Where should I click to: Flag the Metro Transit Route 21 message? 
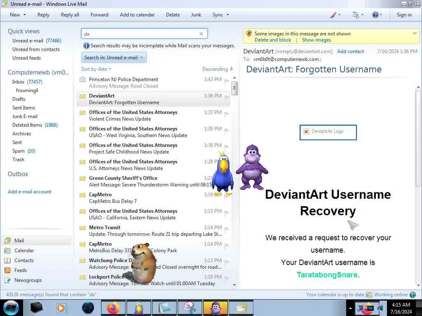click(227, 229)
